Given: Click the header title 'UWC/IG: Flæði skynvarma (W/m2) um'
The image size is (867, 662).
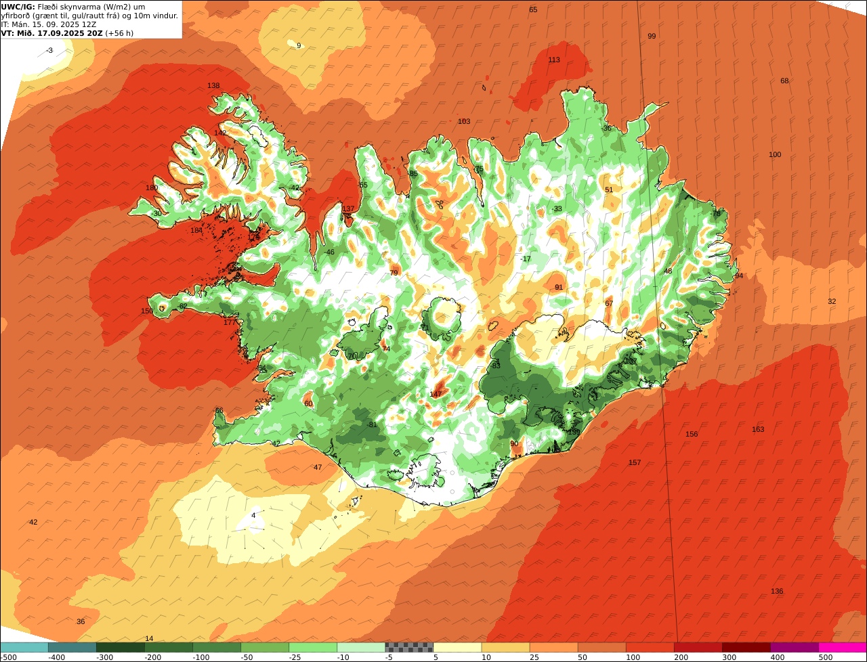Looking at the screenshot, I should 73,7.
